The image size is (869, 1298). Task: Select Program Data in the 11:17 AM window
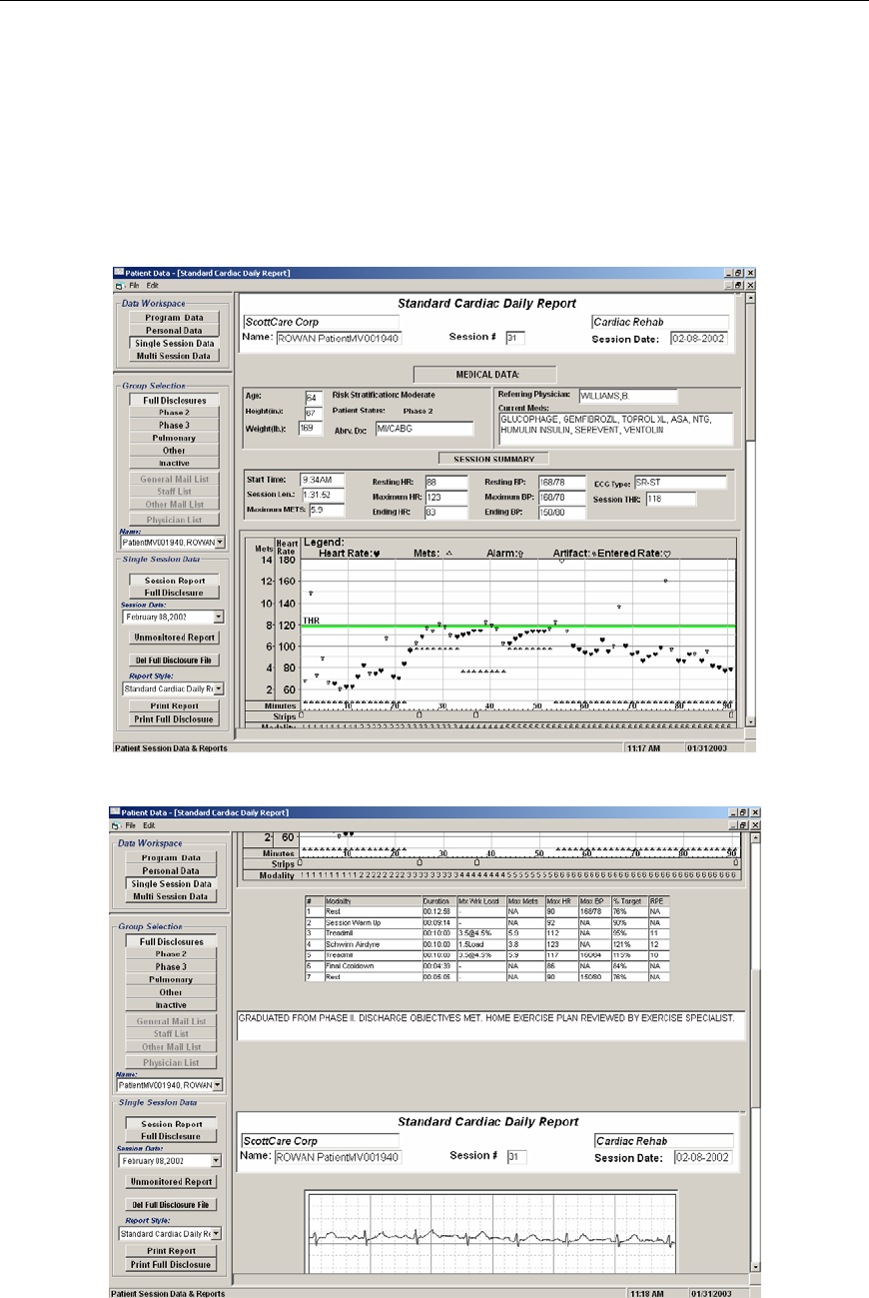[174, 318]
